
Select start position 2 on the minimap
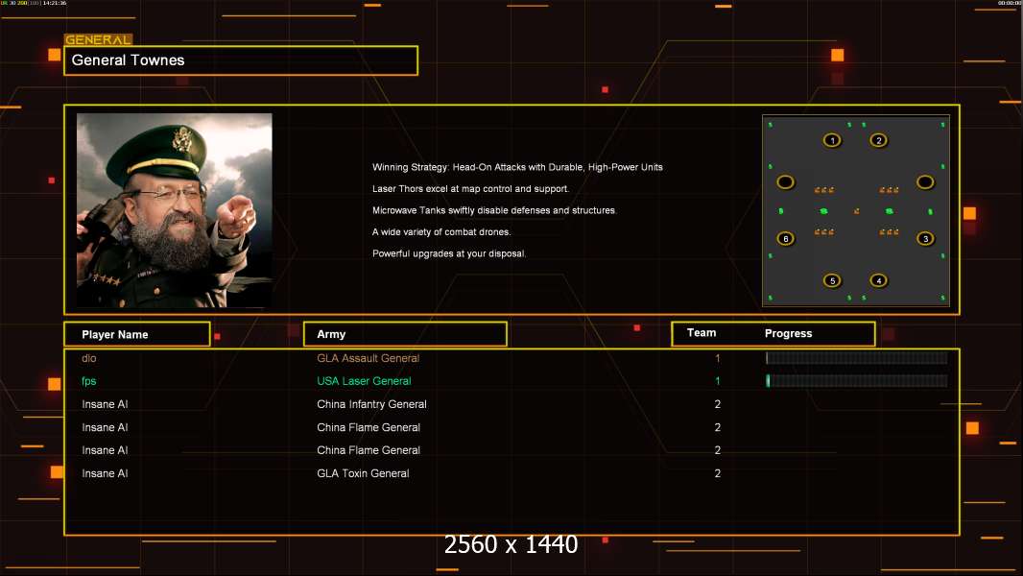879,140
